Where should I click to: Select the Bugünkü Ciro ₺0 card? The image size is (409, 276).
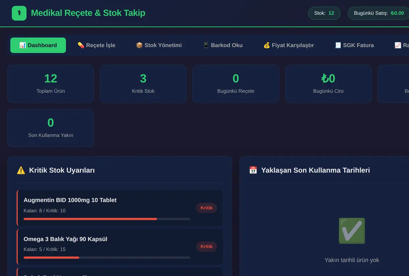click(328, 84)
